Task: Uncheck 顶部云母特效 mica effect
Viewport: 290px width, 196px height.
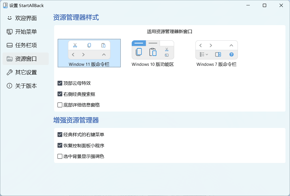Action: point(60,83)
